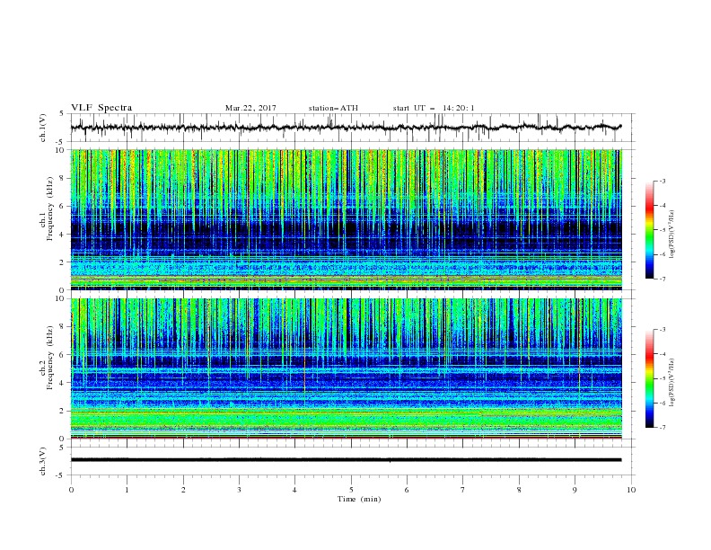Click the ch.1 spectrogram "2" kHz tick label

point(64,262)
